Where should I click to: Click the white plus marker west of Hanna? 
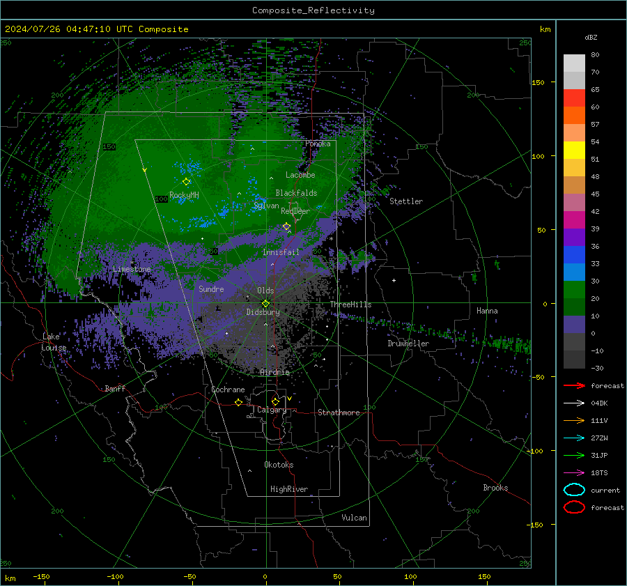pyautogui.click(x=394, y=280)
